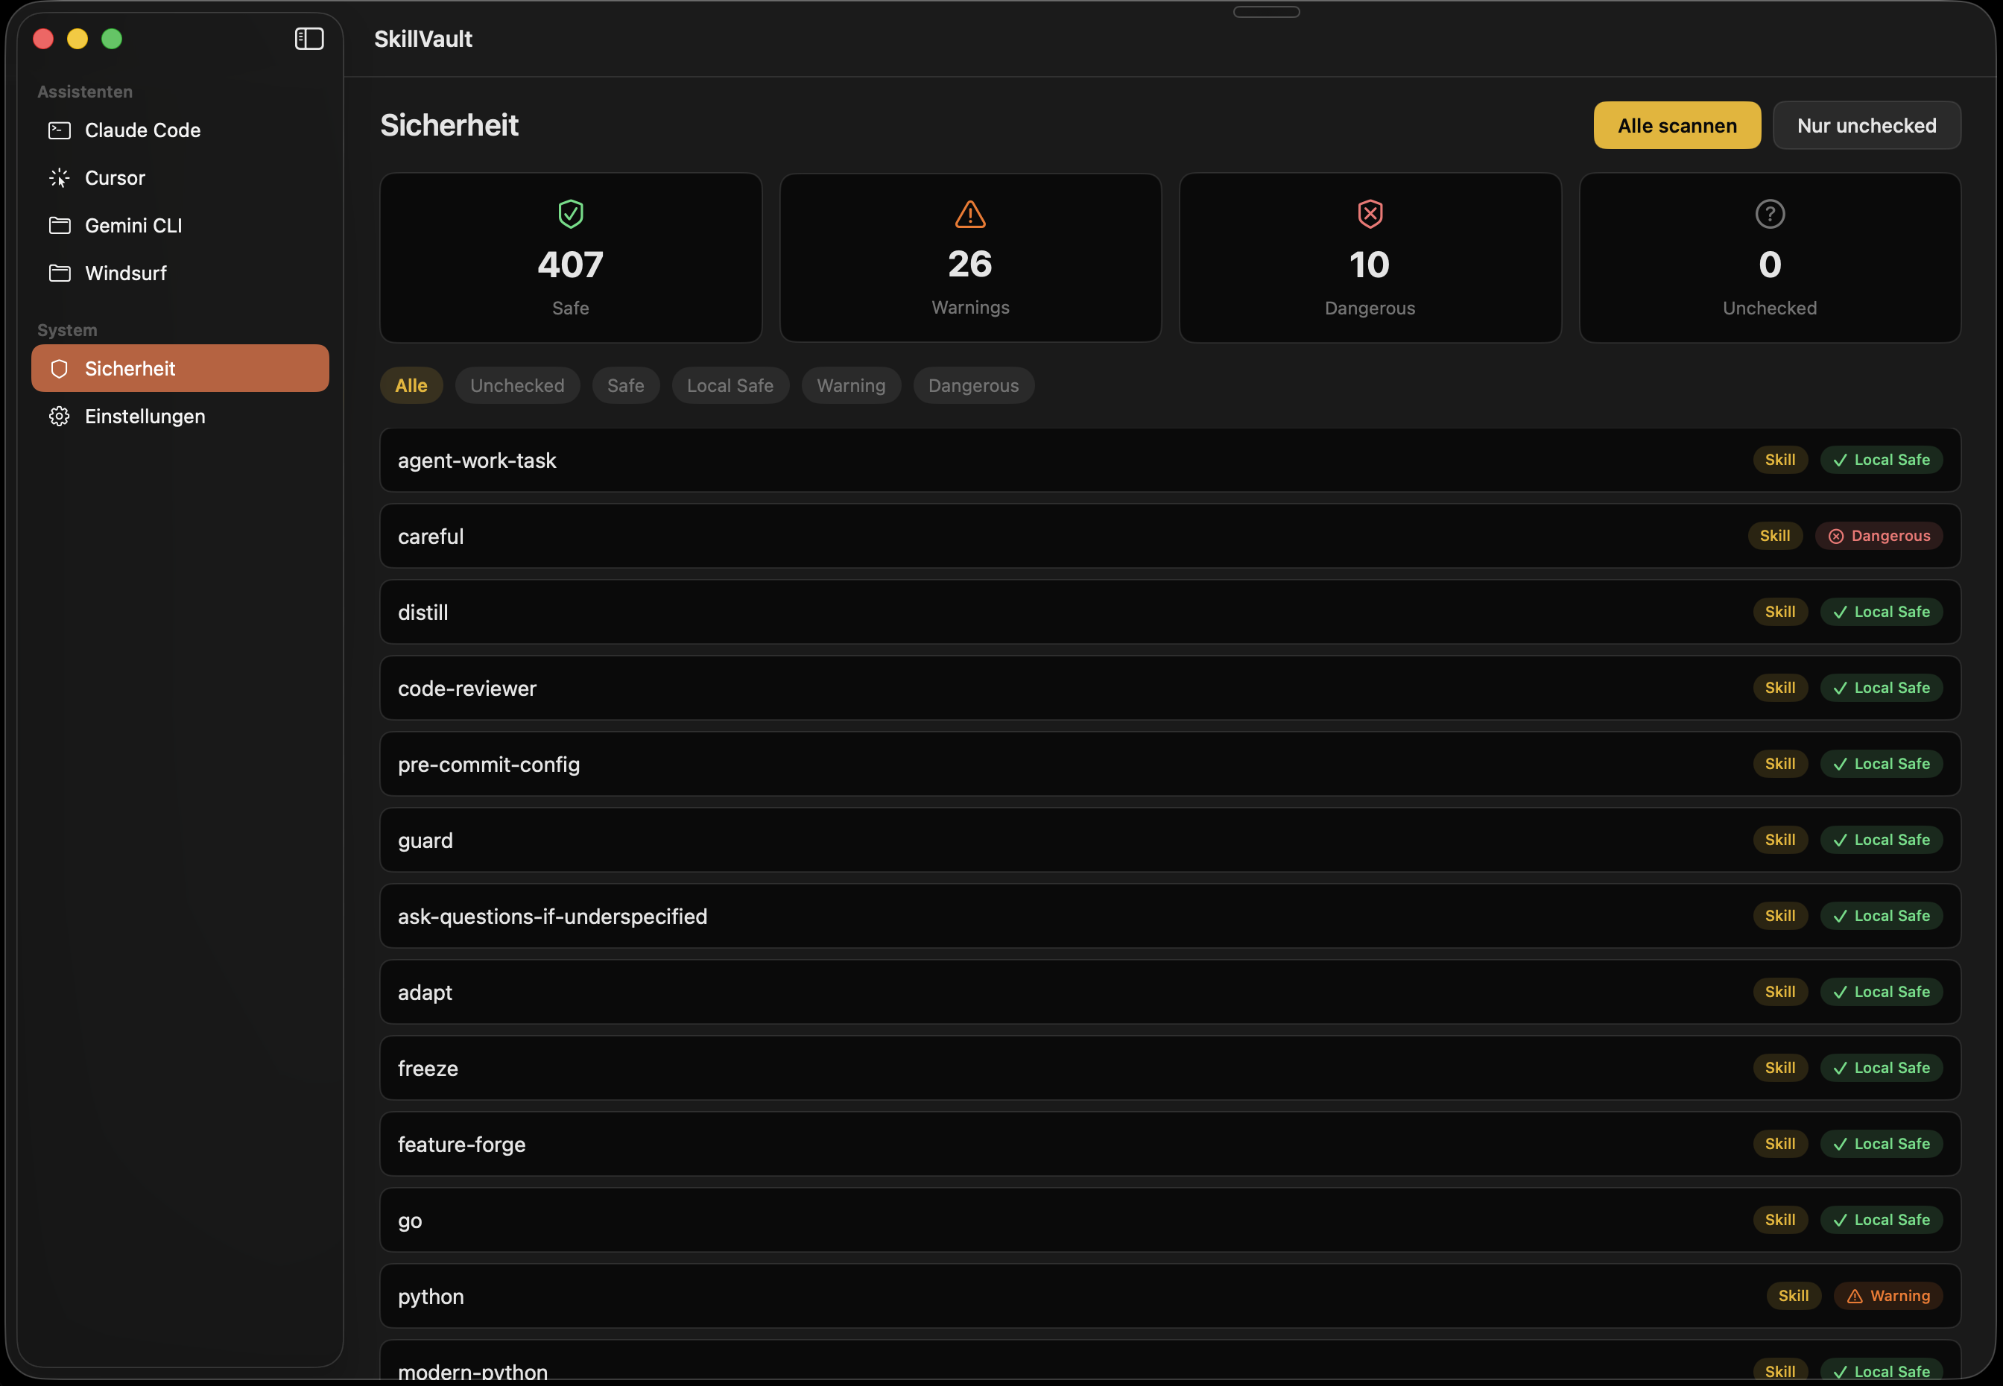The image size is (2003, 1386).
Task: Toggle the sidebar panel icon
Action: click(309, 39)
